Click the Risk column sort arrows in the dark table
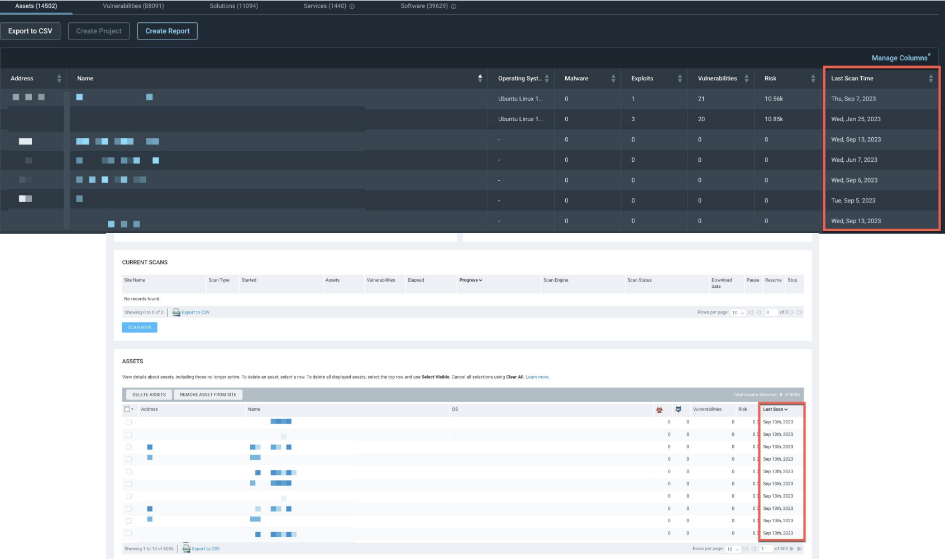Viewport: 945px width, 559px height. [x=813, y=79]
